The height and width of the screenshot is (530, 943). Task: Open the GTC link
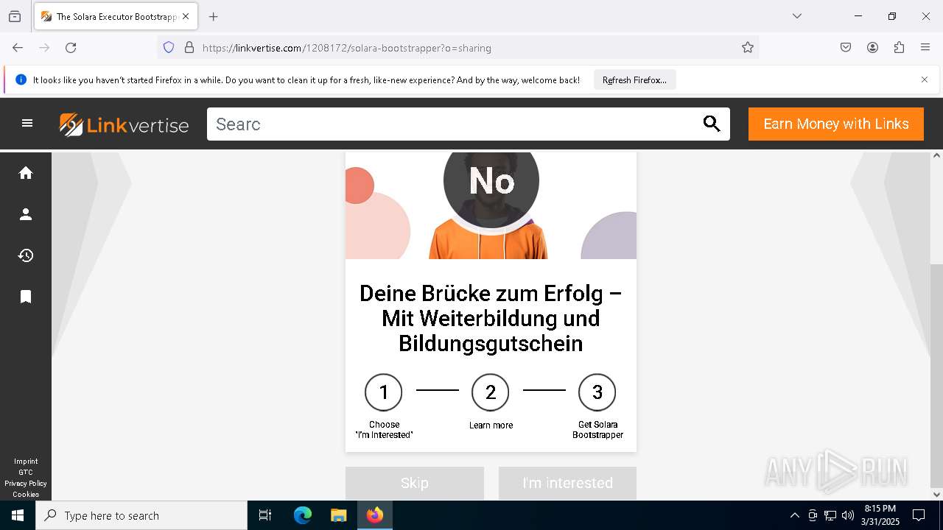click(x=26, y=473)
